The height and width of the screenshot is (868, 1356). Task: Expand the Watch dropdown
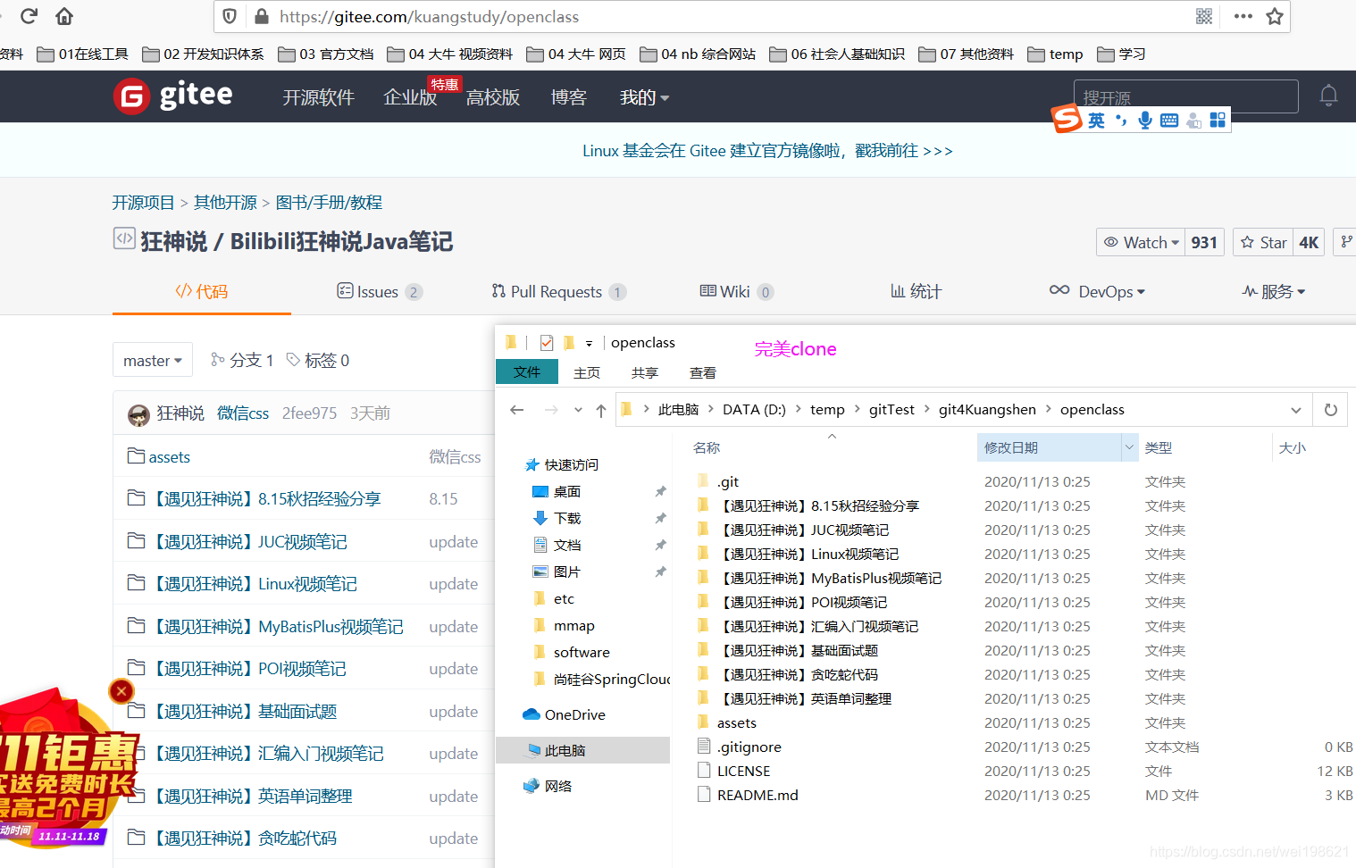pyautogui.click(x=1142, y=242)
